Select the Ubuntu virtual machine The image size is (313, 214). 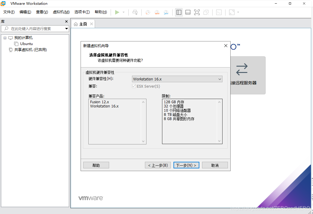26,44
